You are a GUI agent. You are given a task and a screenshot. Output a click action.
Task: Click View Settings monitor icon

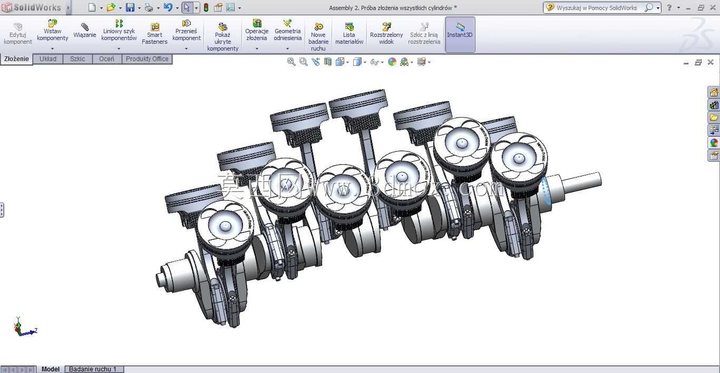(421, 62)
